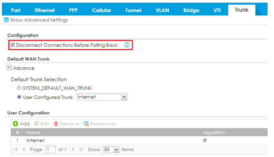This screenshot has height=157, width=274.
Task: Collapse the Advance section triangle
Action: (9, 68)
